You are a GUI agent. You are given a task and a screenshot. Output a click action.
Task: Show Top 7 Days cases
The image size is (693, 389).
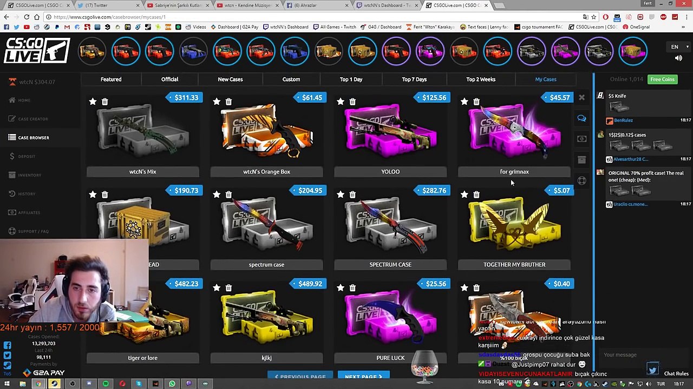(x=414, y=79)
